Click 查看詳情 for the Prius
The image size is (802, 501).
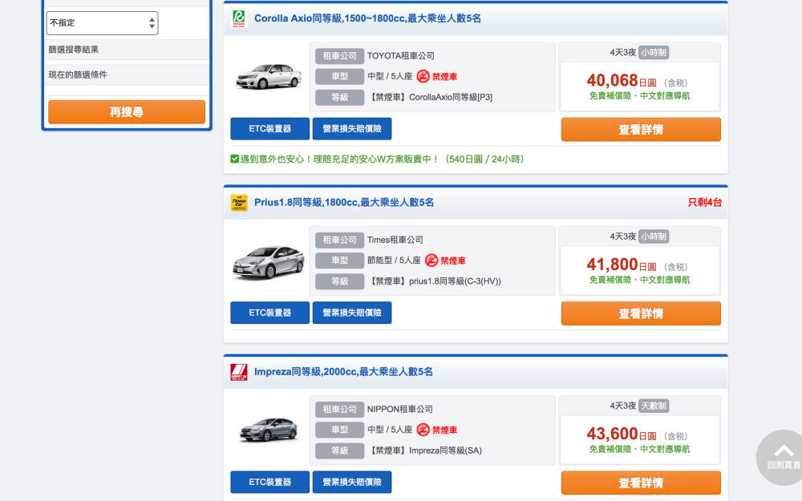pyautogui.click(x=640, y=313)
